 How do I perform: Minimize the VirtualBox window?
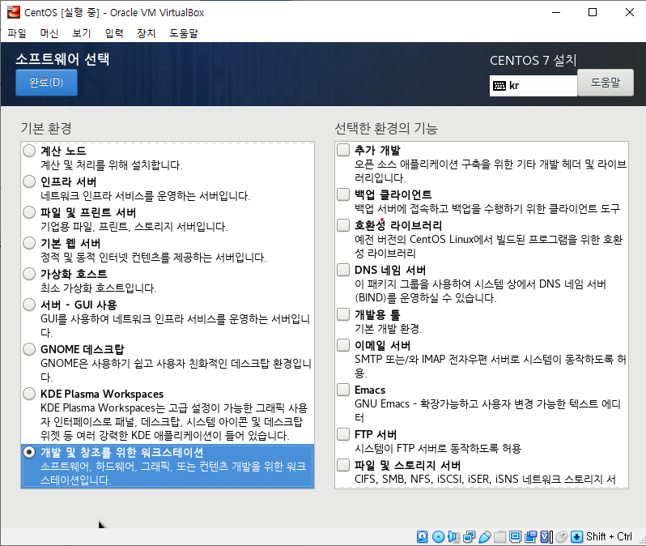click(556, 12)
